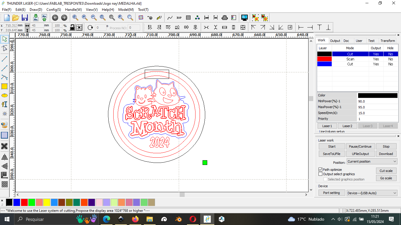Toggle Output Yes for the red Scan layer

(376, 59)
